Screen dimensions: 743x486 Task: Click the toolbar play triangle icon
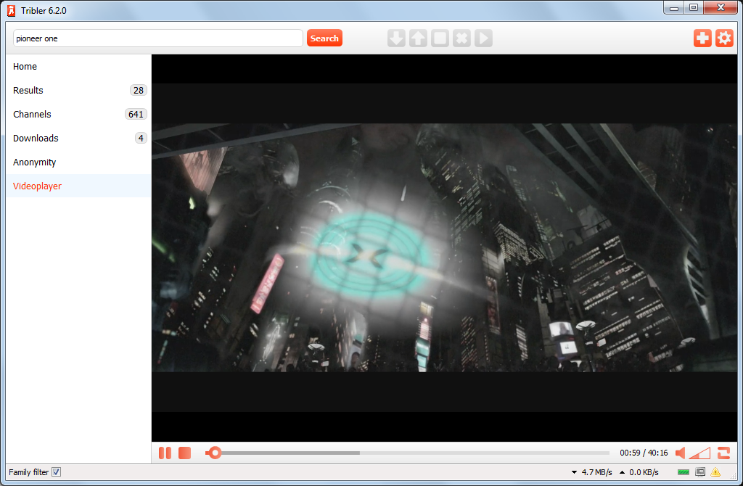pos(483,38)
